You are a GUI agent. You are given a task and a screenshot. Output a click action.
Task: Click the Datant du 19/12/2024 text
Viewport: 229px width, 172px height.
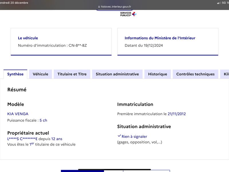coord(144,46)
